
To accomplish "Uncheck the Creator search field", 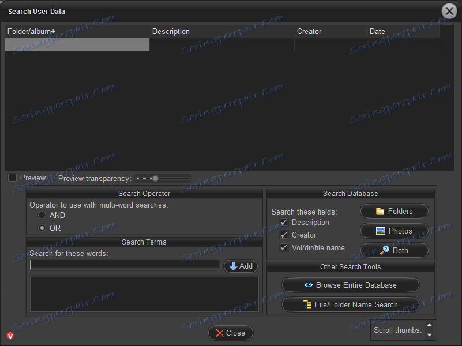I will 284,235.
